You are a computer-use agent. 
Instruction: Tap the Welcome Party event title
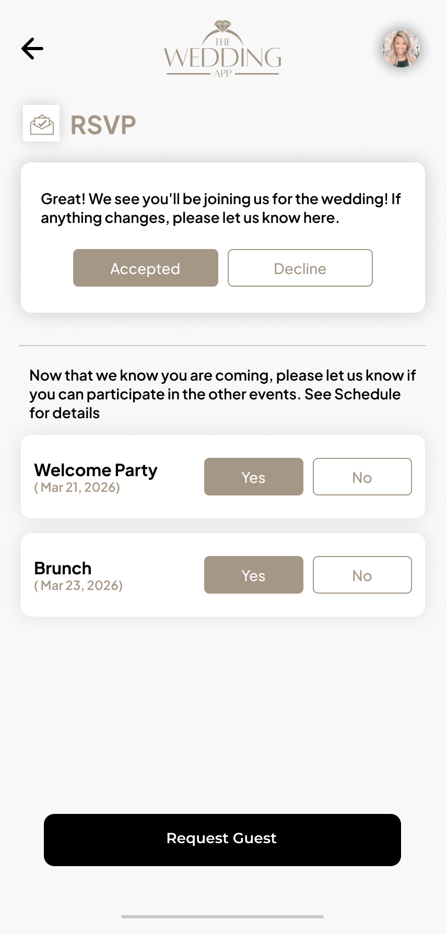point(96,470)
